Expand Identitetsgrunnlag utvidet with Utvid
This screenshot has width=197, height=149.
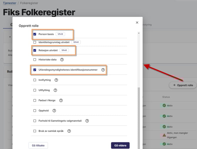tap(76, 42)
